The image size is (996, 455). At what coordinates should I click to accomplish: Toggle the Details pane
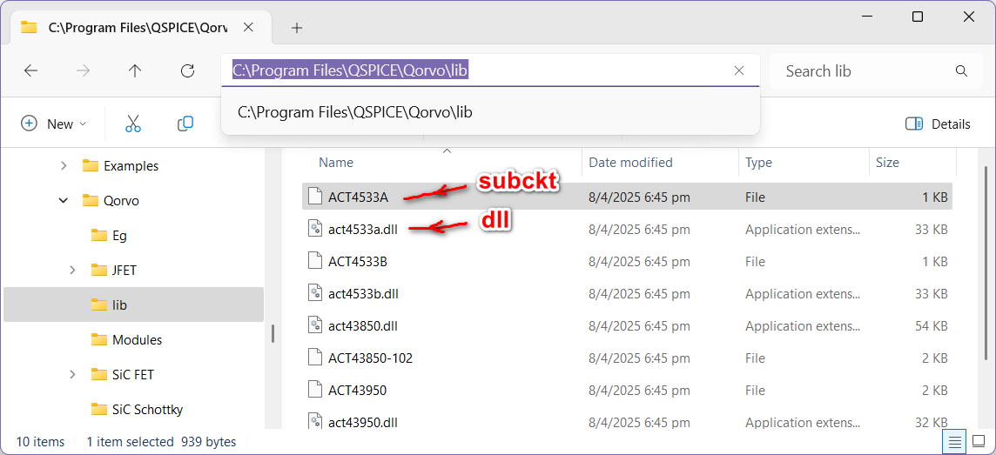point(938,124)
